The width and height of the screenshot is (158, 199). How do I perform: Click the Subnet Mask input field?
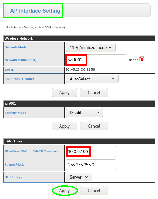coord(91,165)
